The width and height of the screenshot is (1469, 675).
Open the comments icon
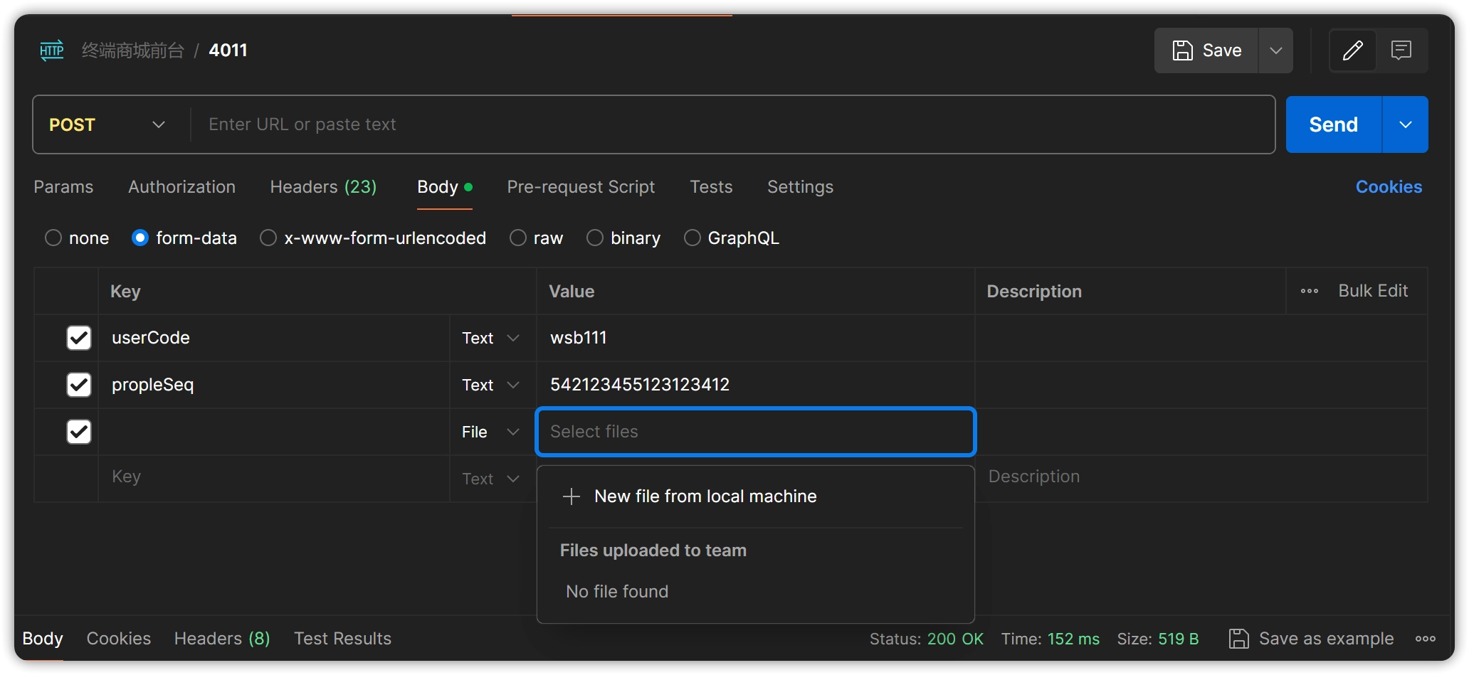[x=1401, y=51]
